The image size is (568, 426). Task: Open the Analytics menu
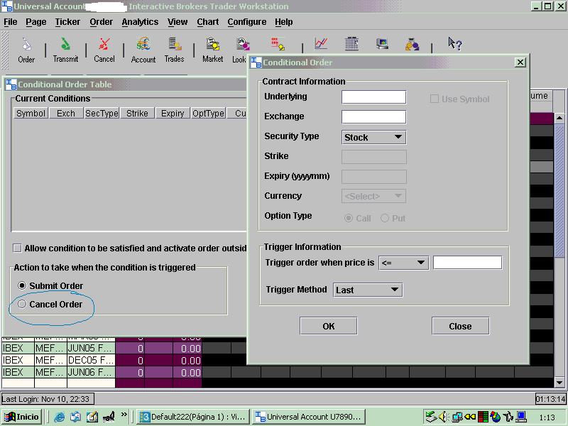(x=140, y=22)
